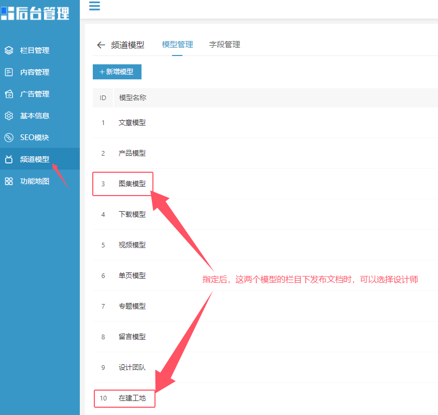The width and height of the screenshot is (438, 415).
Task: Click the 频道模型 TV icon
Action: tap(9, 159)
